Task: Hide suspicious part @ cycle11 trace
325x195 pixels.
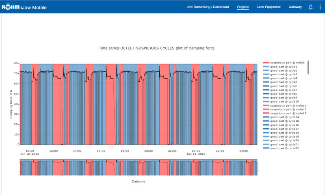Action: (285, 105)
